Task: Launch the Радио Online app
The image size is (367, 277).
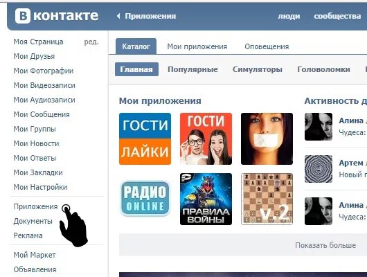Action: click(x=145, y=199)
